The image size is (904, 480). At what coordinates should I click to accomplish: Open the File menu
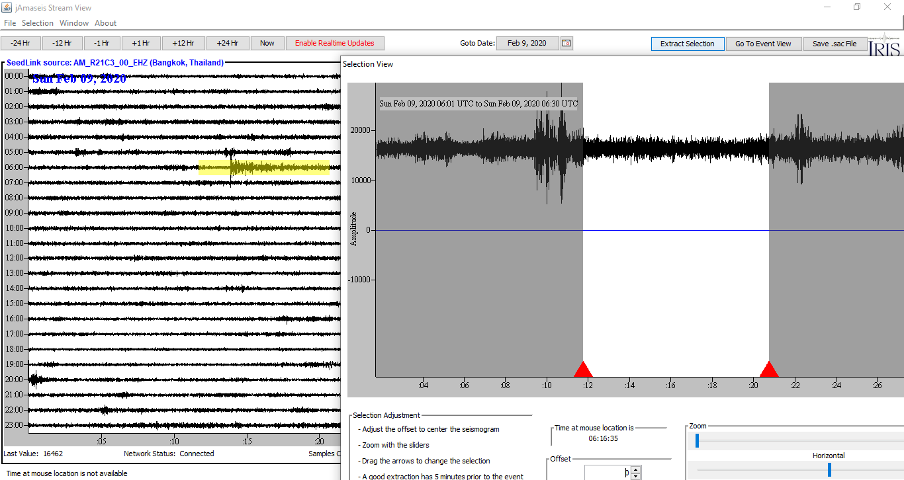coord(10,23)
